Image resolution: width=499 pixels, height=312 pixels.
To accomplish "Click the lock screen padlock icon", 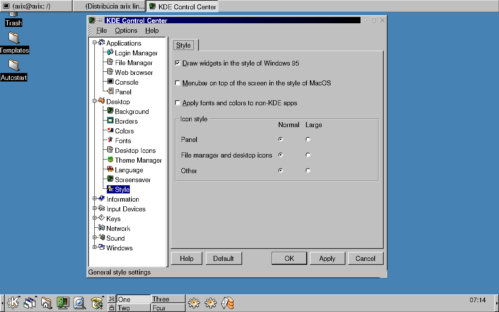I will tap(111, 308).
